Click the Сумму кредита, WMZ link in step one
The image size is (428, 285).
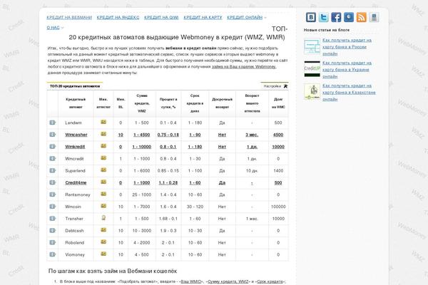[228, 281]
